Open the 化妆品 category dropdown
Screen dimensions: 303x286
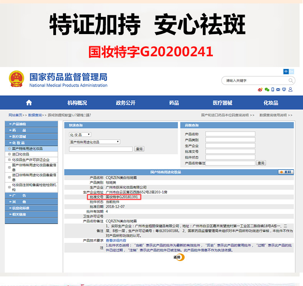[80, 135]
